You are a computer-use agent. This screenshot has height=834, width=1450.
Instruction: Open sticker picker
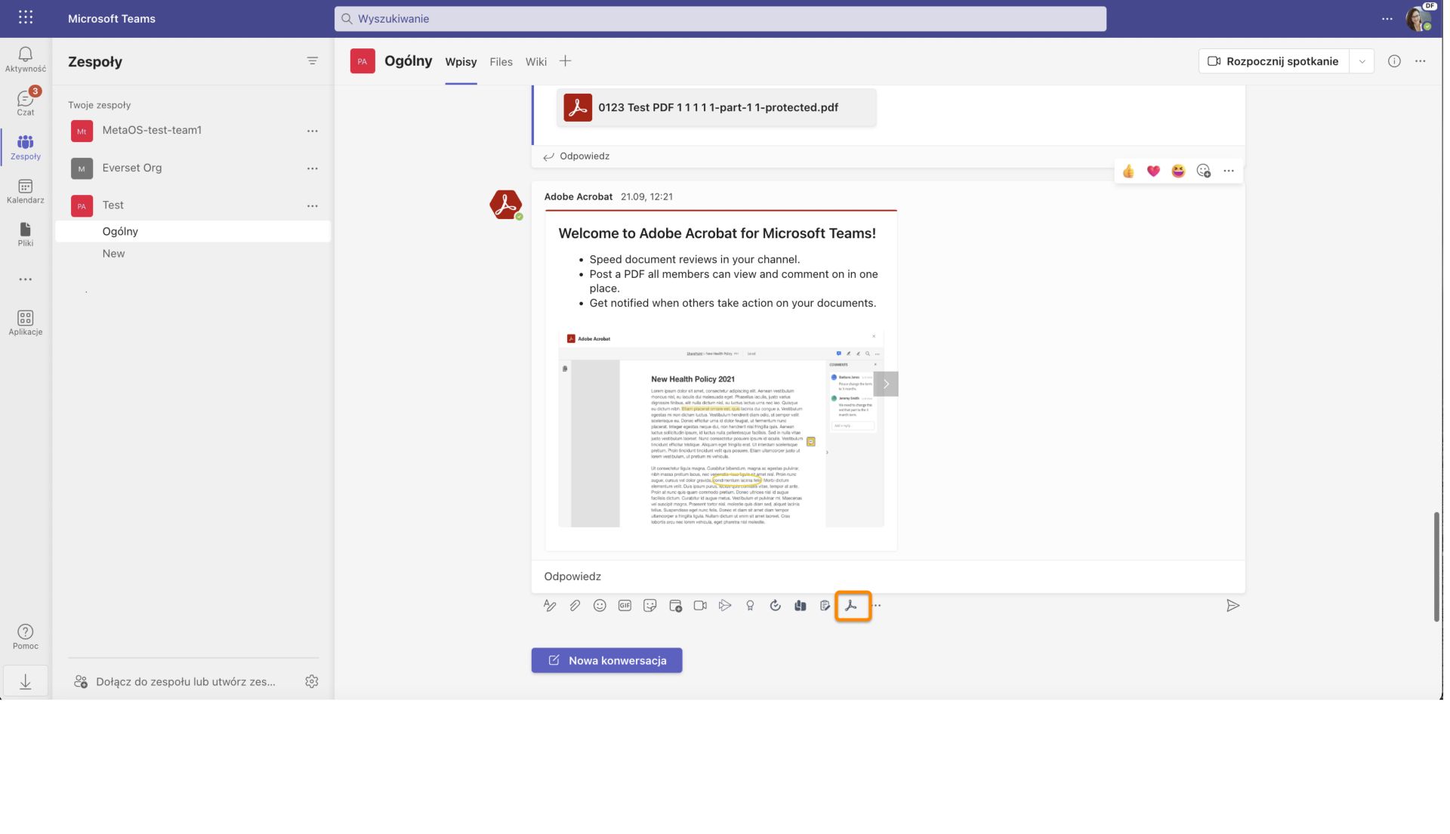[649, 606]
